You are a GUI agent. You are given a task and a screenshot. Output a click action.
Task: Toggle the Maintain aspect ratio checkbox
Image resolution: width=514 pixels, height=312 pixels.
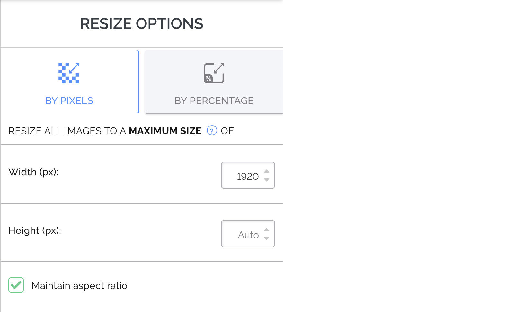16,285
